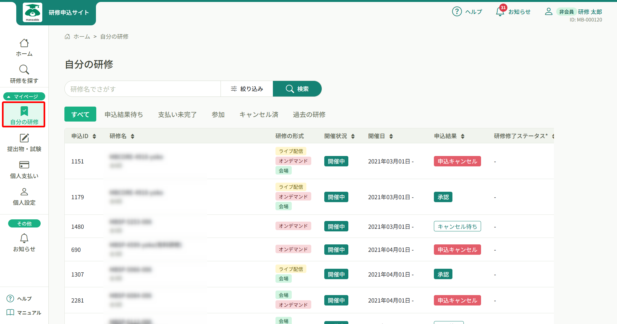Collapse the マイページ sidebar section
Image resolution: width=617 pixels, height=324 pixels.
tap(24, 97)
